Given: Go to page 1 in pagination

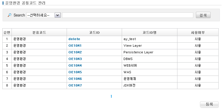Looking at the screenshot, I should [x=111, y=97].
